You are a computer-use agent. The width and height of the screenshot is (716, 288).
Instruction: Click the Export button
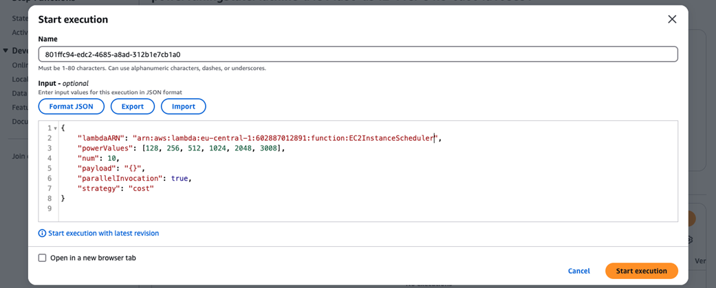pyautogui.click(x=132, y=107)
